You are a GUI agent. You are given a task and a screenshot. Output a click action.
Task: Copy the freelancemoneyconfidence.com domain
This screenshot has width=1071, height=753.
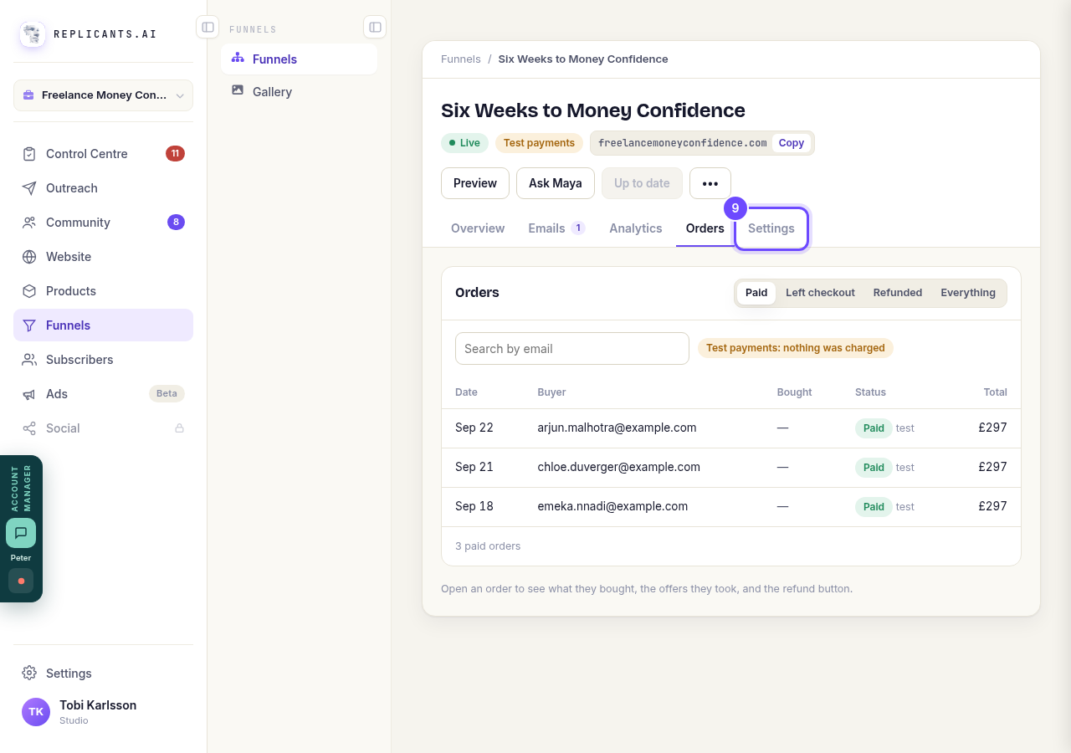click(792, 143)
